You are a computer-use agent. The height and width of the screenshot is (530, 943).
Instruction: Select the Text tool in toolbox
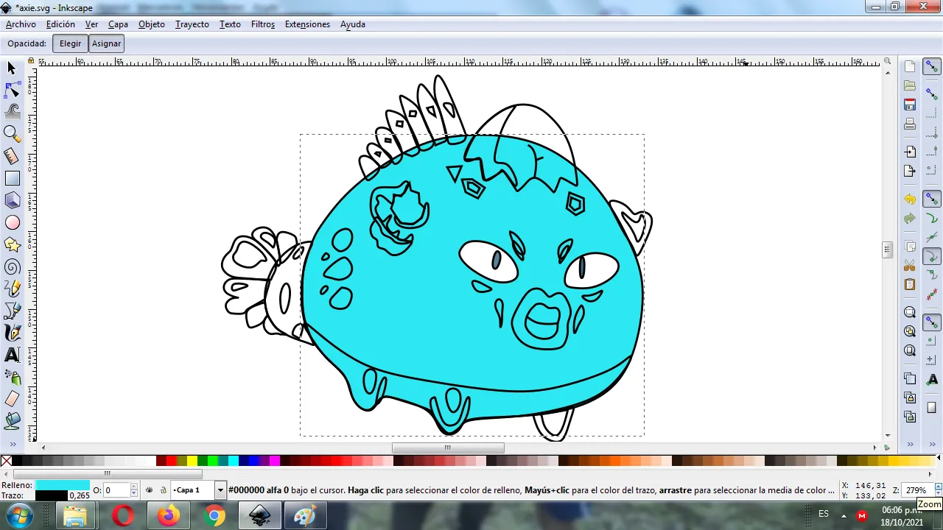(x=12, y=355)
